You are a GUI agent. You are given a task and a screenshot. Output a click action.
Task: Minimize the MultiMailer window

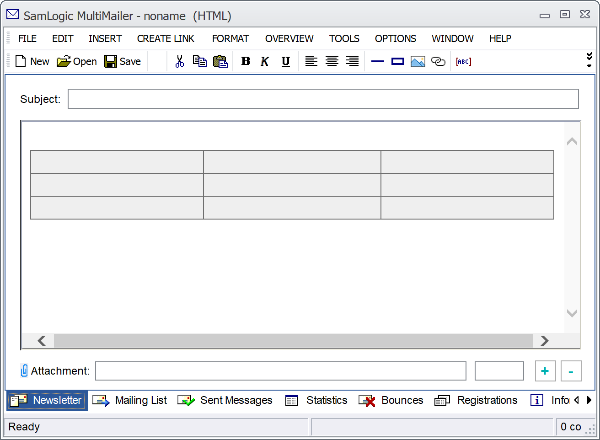coord(545,16)
